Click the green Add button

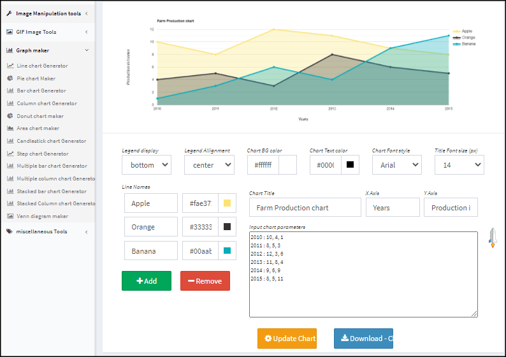tap(147, 281)
